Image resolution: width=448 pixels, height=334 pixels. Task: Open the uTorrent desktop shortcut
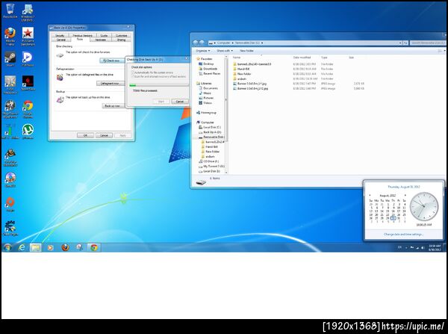point(28,132)
